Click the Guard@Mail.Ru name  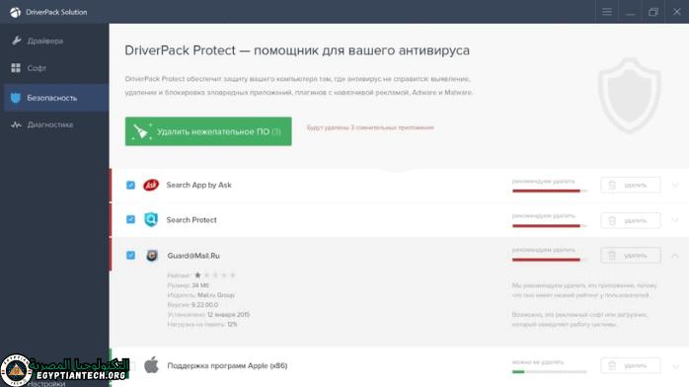click(193, 256)
